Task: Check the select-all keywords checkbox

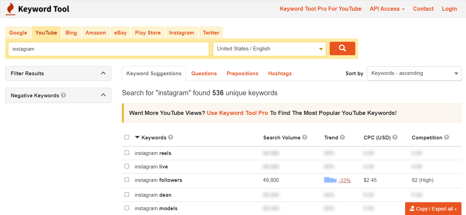Action: coord(127,137)
